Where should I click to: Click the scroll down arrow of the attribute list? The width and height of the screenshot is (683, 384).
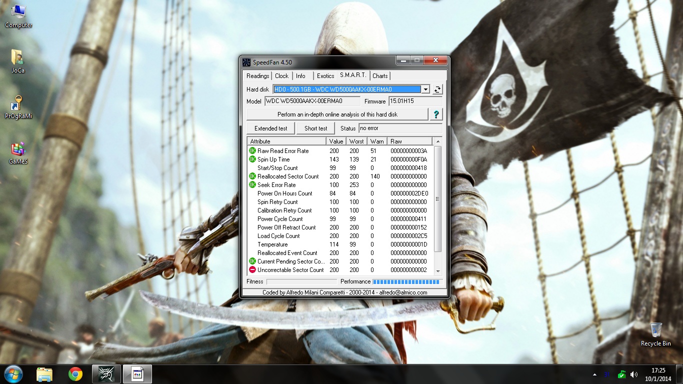click(438, 270)
